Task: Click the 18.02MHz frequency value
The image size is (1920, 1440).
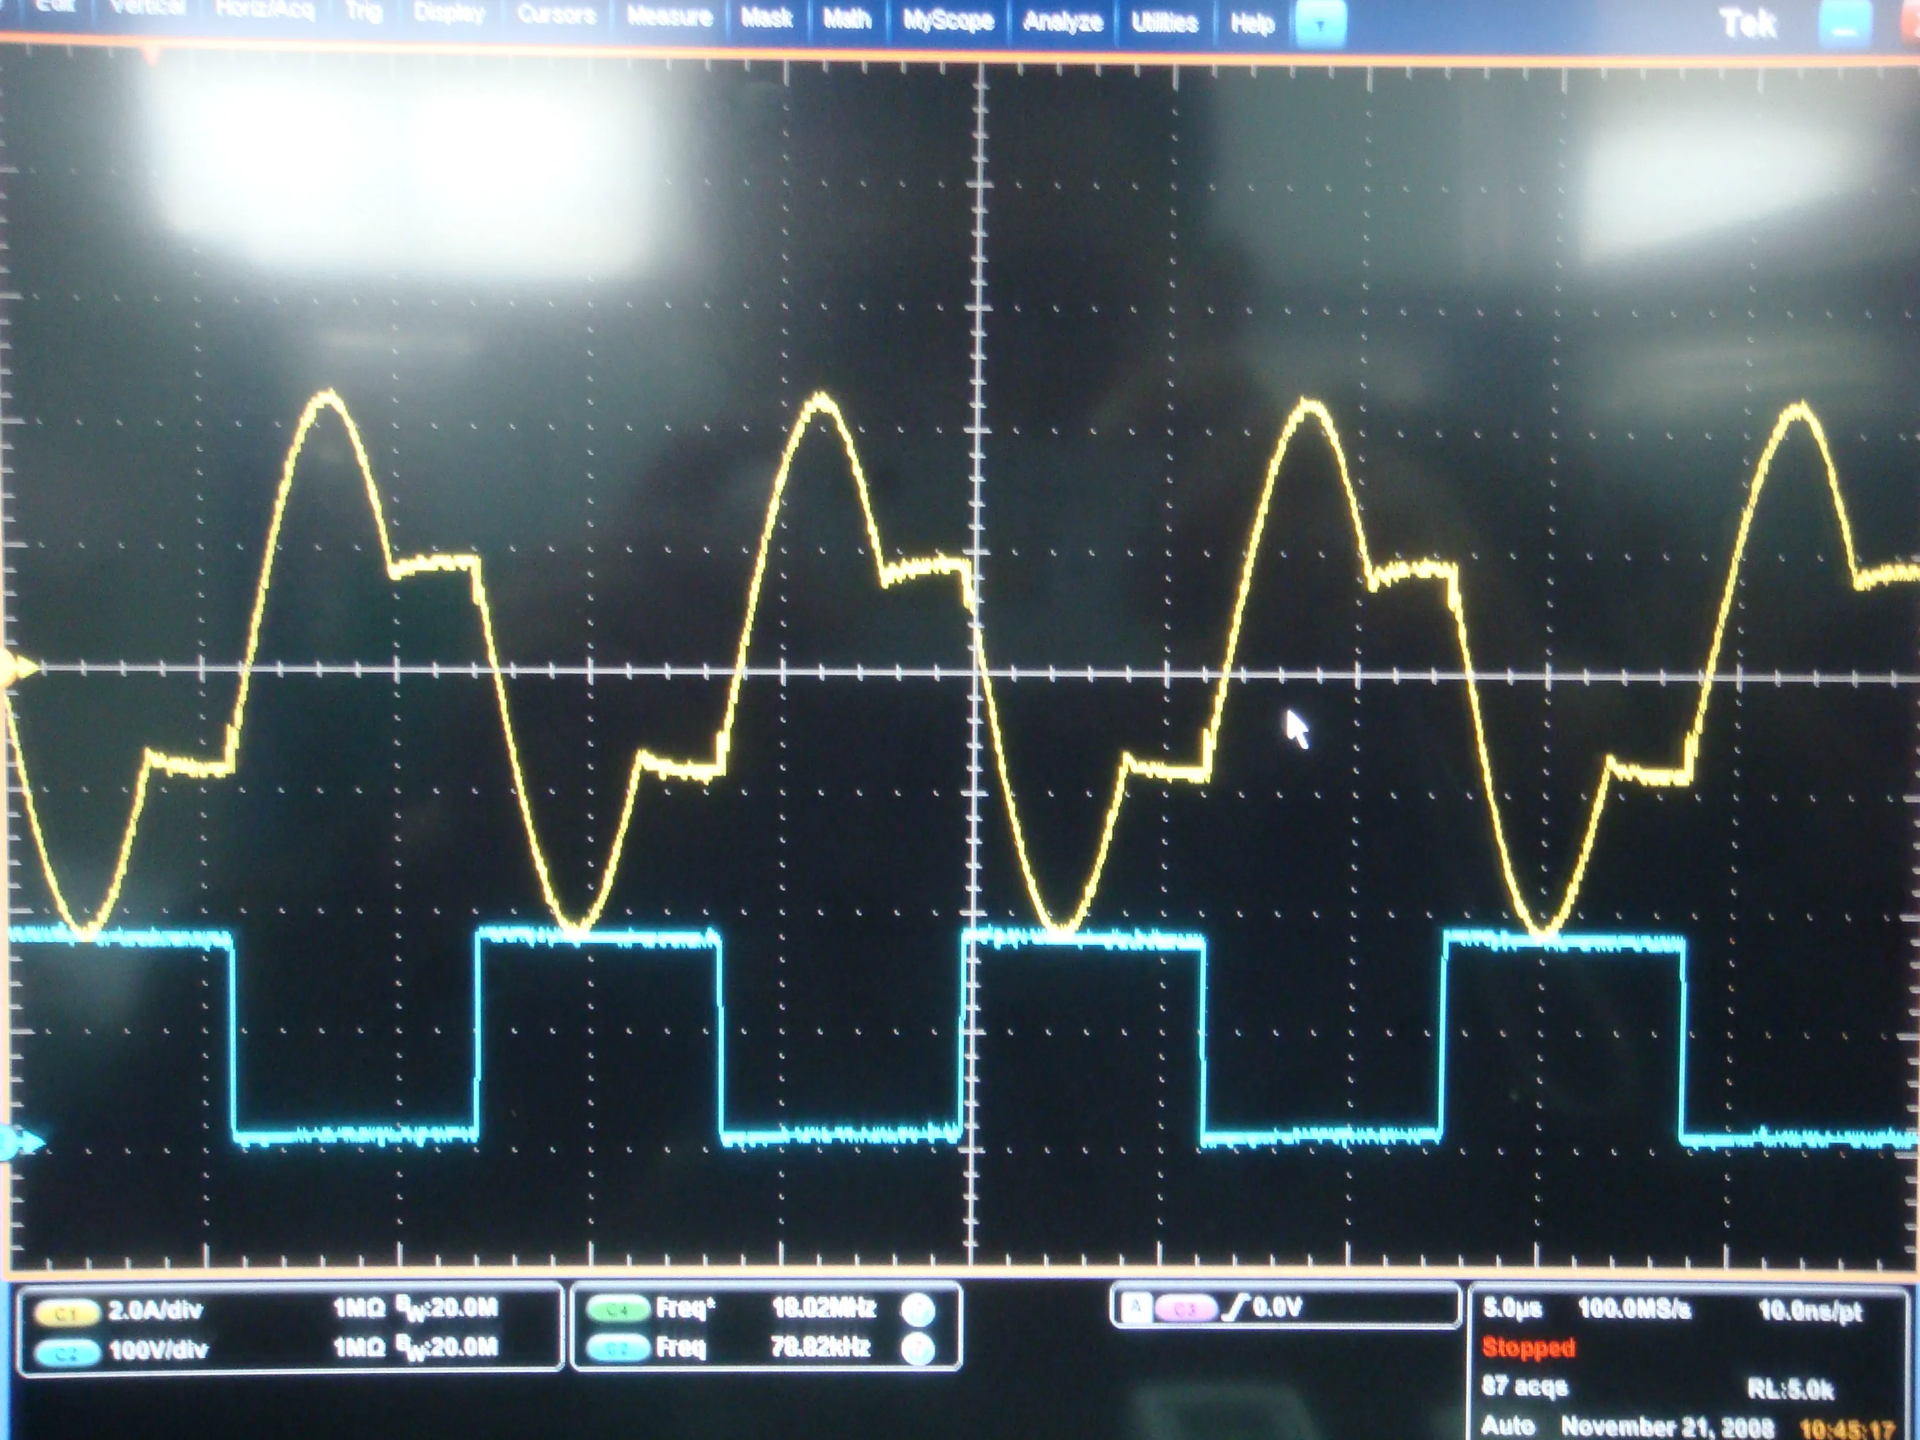Action: coord(824,1307)
